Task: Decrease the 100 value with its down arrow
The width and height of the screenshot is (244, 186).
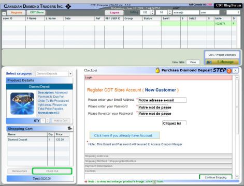Action: pos(152,13)
